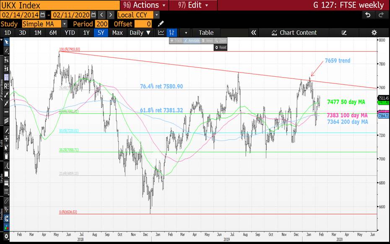Select the pencil edit tool
This screenshot has height=244, width=390.
pos(6,130)
